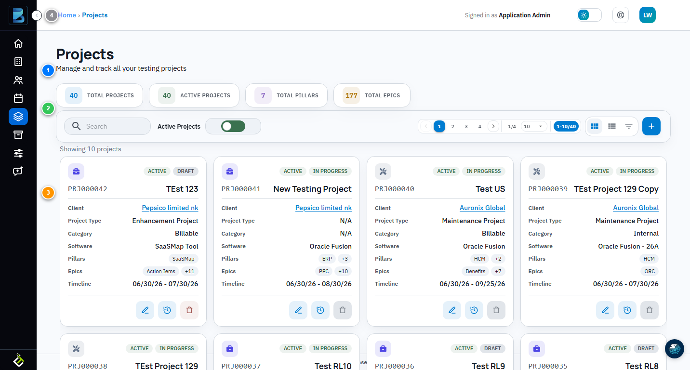Screen dimensions: 690x370
Task: Click delete icon on New Testing Project
Action: (x=343, y=310)
